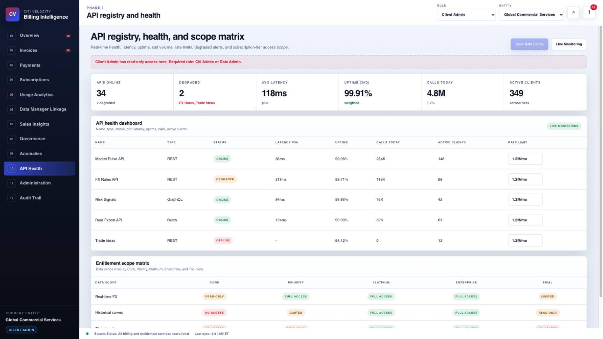Open the Invoices section

39,51
